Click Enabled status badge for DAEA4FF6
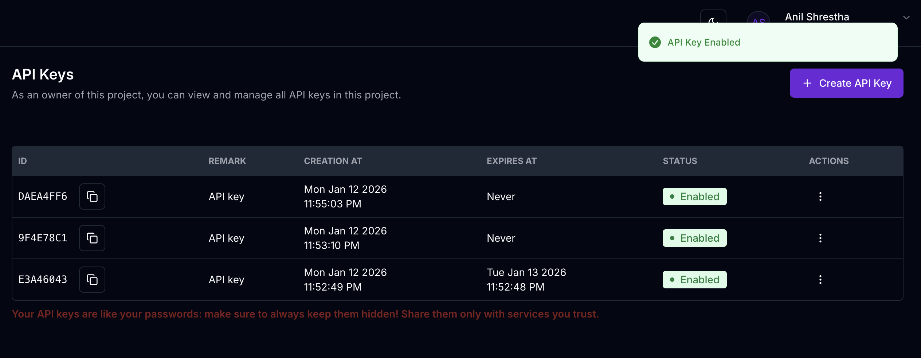Viewport: 921px width, 358px height. tap(694, 196)
